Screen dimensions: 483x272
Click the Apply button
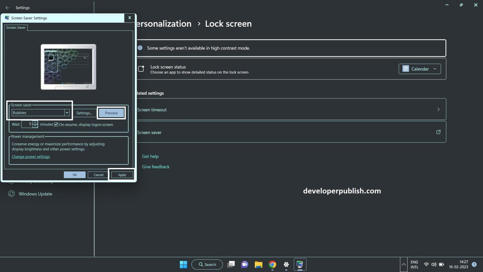coord(122,175)
